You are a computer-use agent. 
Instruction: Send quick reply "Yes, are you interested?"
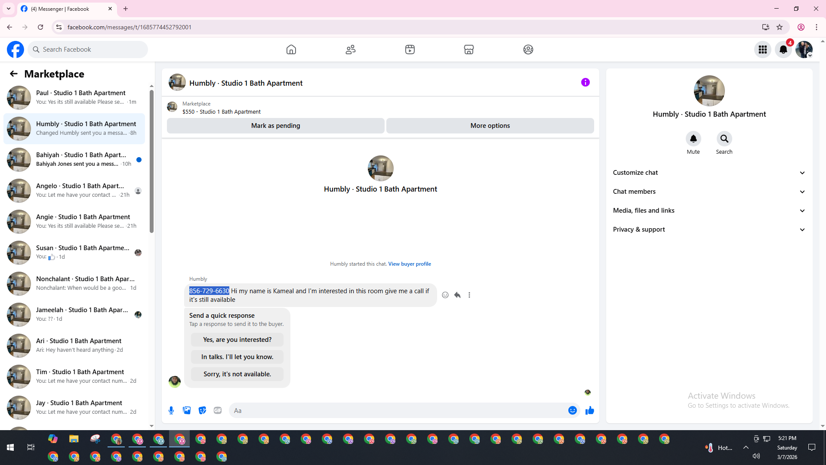tap(237, 340)
